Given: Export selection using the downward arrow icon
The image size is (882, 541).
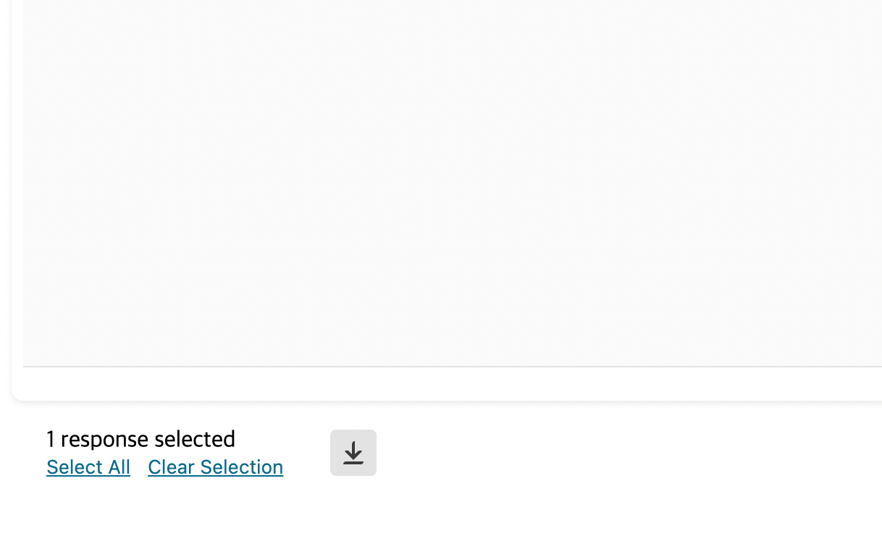Looking at the screenshot, I should 353,453.
